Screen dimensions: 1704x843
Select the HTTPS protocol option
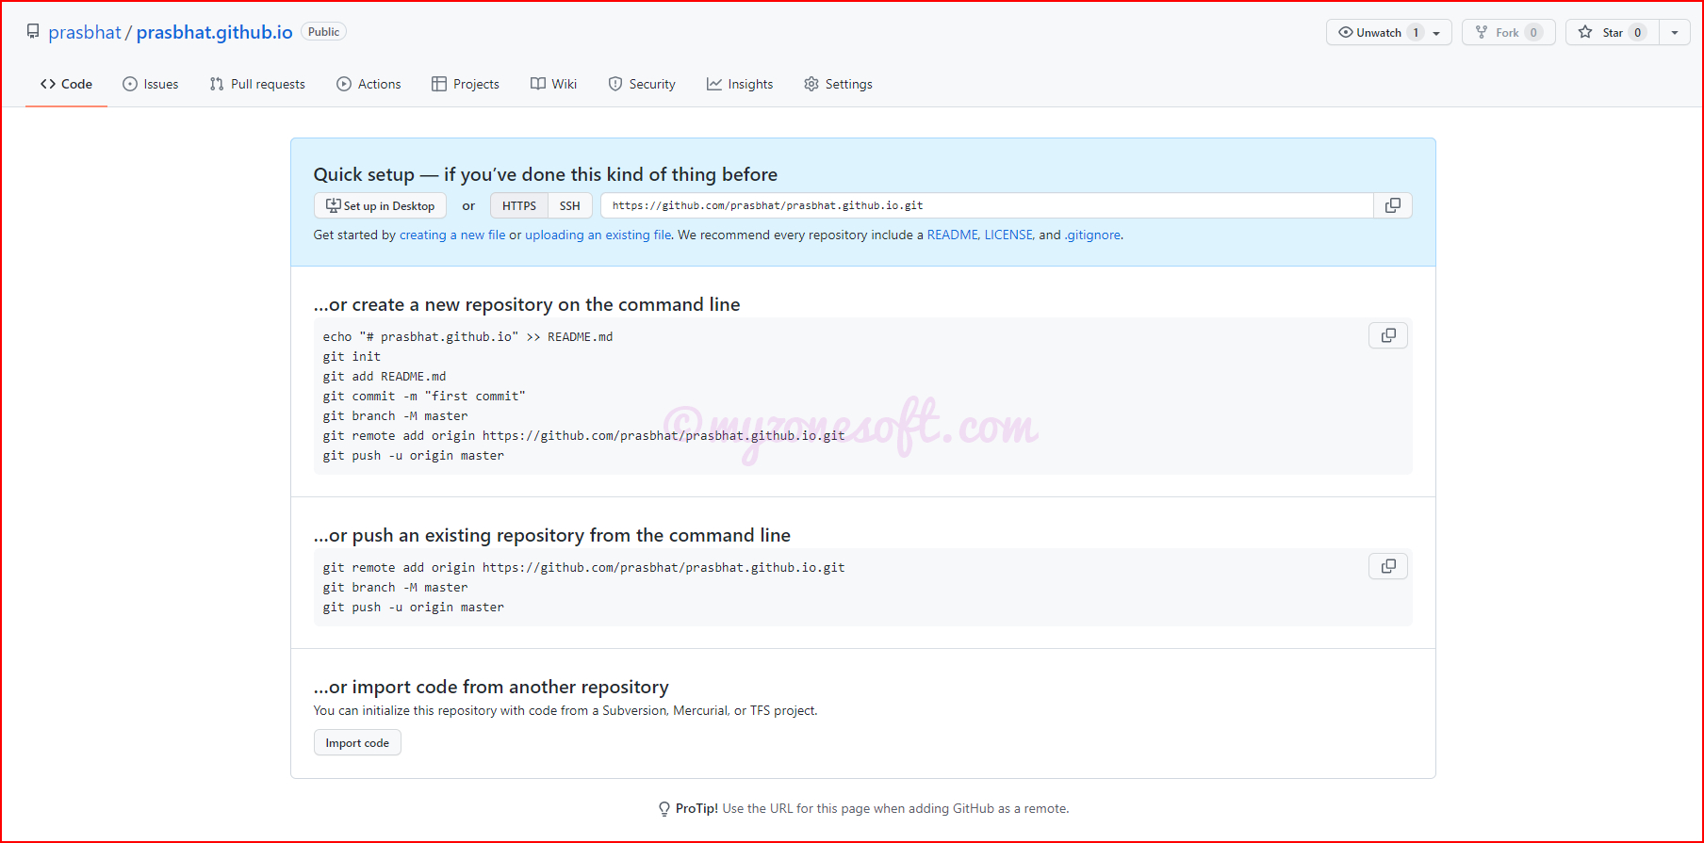(518, 205)
